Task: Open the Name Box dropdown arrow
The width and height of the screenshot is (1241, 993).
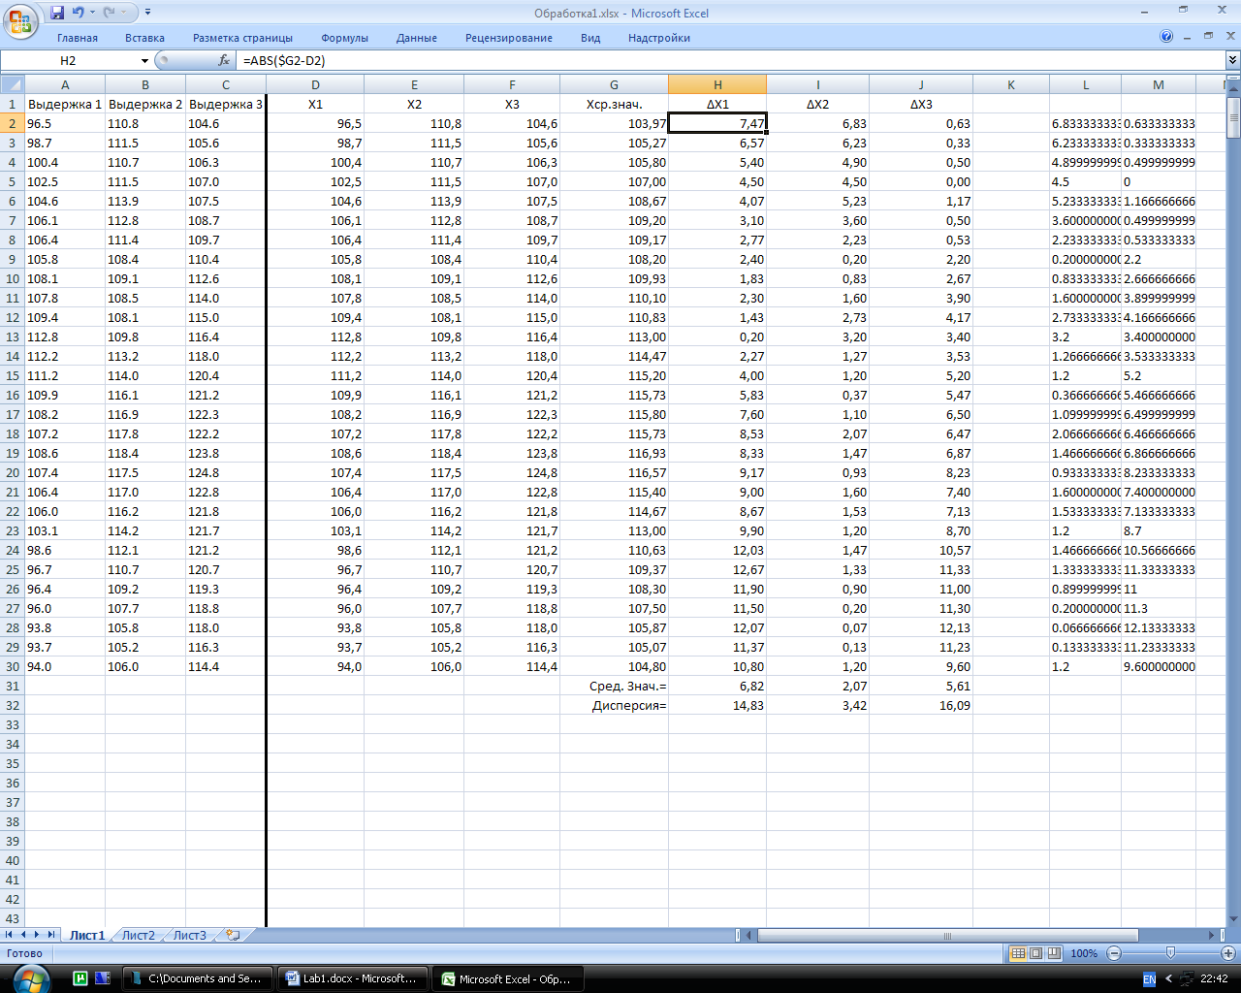Action: tap(144, 60)
